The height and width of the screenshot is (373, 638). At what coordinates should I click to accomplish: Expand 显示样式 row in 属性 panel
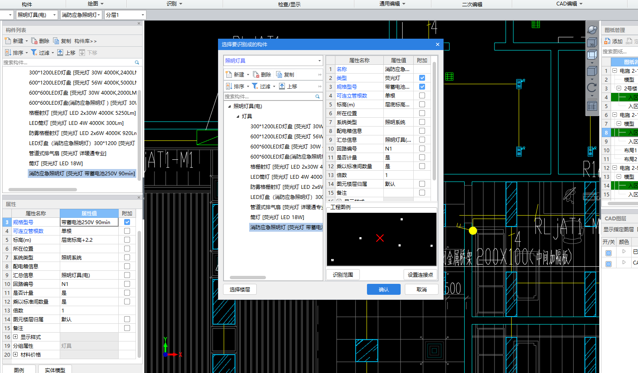(x=16, y=337)
